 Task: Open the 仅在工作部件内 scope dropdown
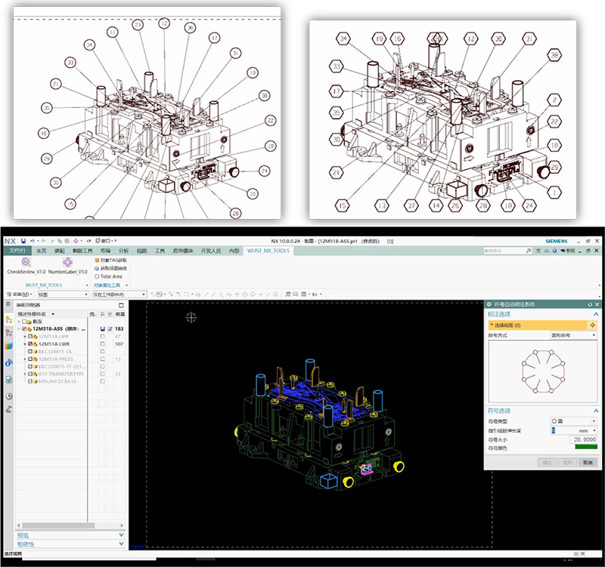[119, 294]
